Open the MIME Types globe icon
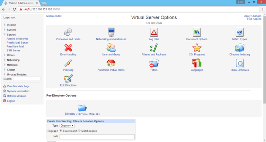 pos(240,32)
